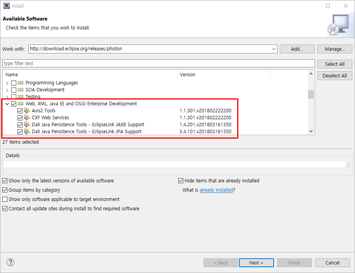Click the Eclipse icon in title bar

[7, 6]
